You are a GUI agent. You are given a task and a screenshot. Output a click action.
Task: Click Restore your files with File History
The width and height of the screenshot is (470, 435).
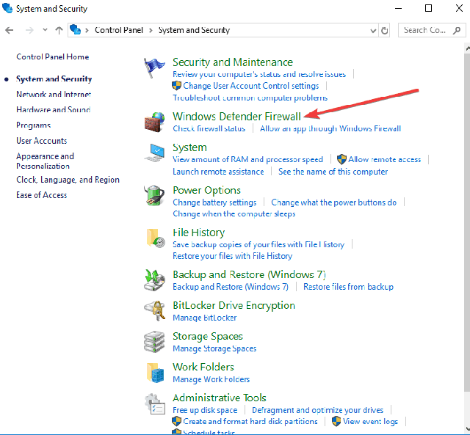click(x=232, y=256)
